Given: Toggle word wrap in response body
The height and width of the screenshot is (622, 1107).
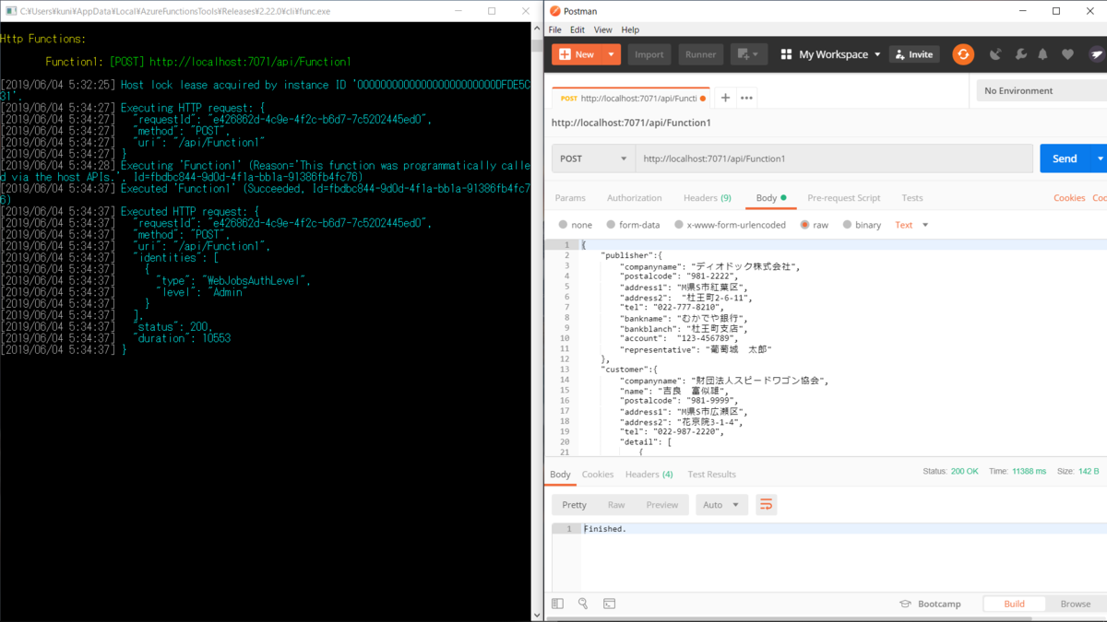Looking at the screenshot, I should tap(766, 505).
